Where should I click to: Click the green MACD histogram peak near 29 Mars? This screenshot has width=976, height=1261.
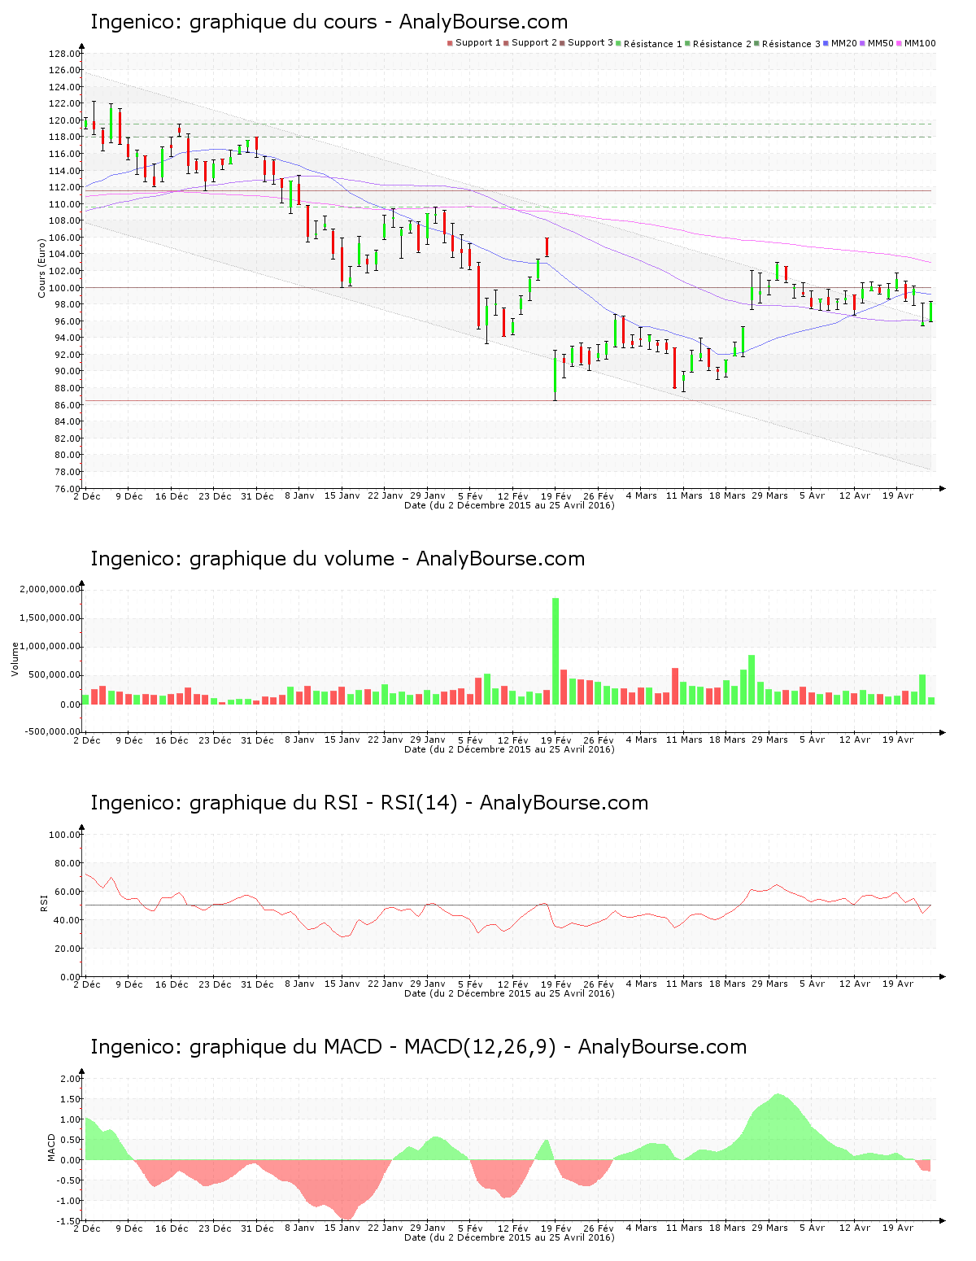(778, 1127)
